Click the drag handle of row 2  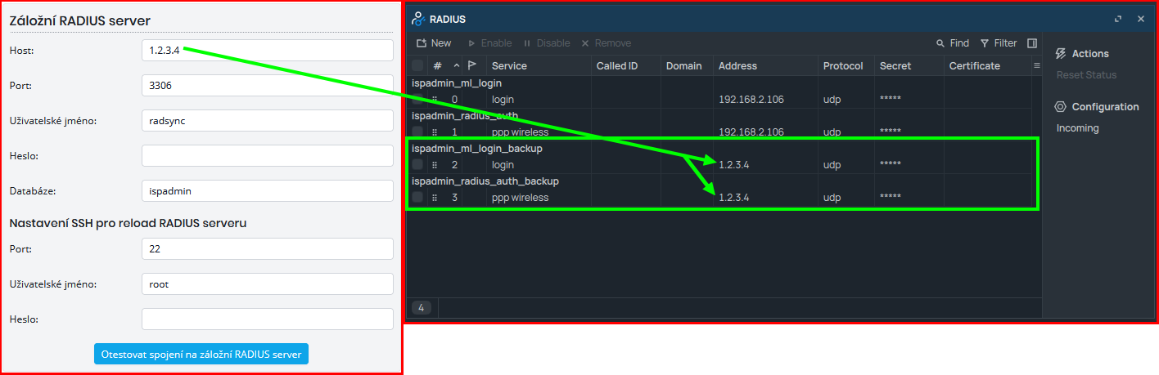(x=435, y=165)
